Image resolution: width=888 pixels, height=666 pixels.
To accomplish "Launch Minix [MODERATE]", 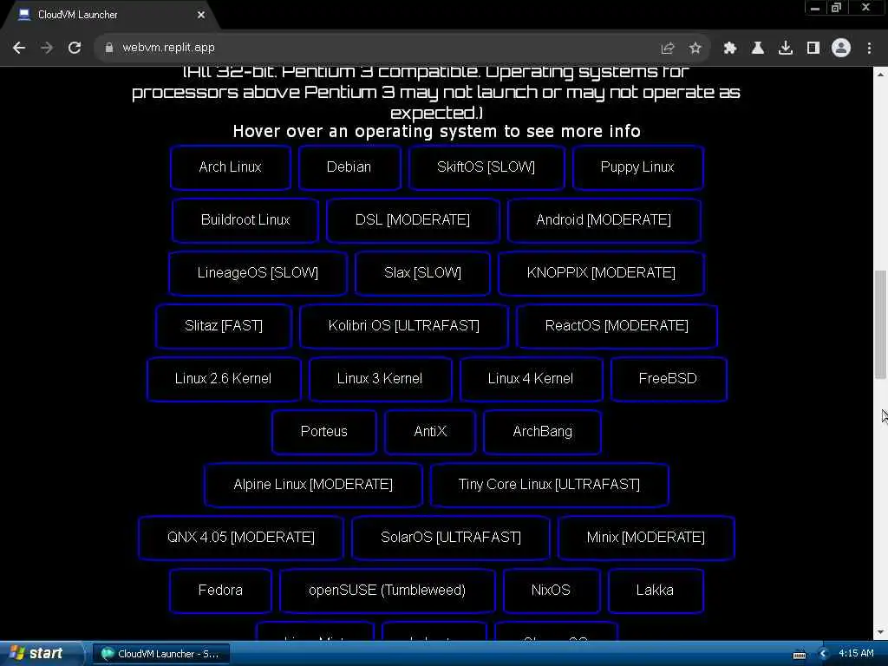I will (646, 538).
